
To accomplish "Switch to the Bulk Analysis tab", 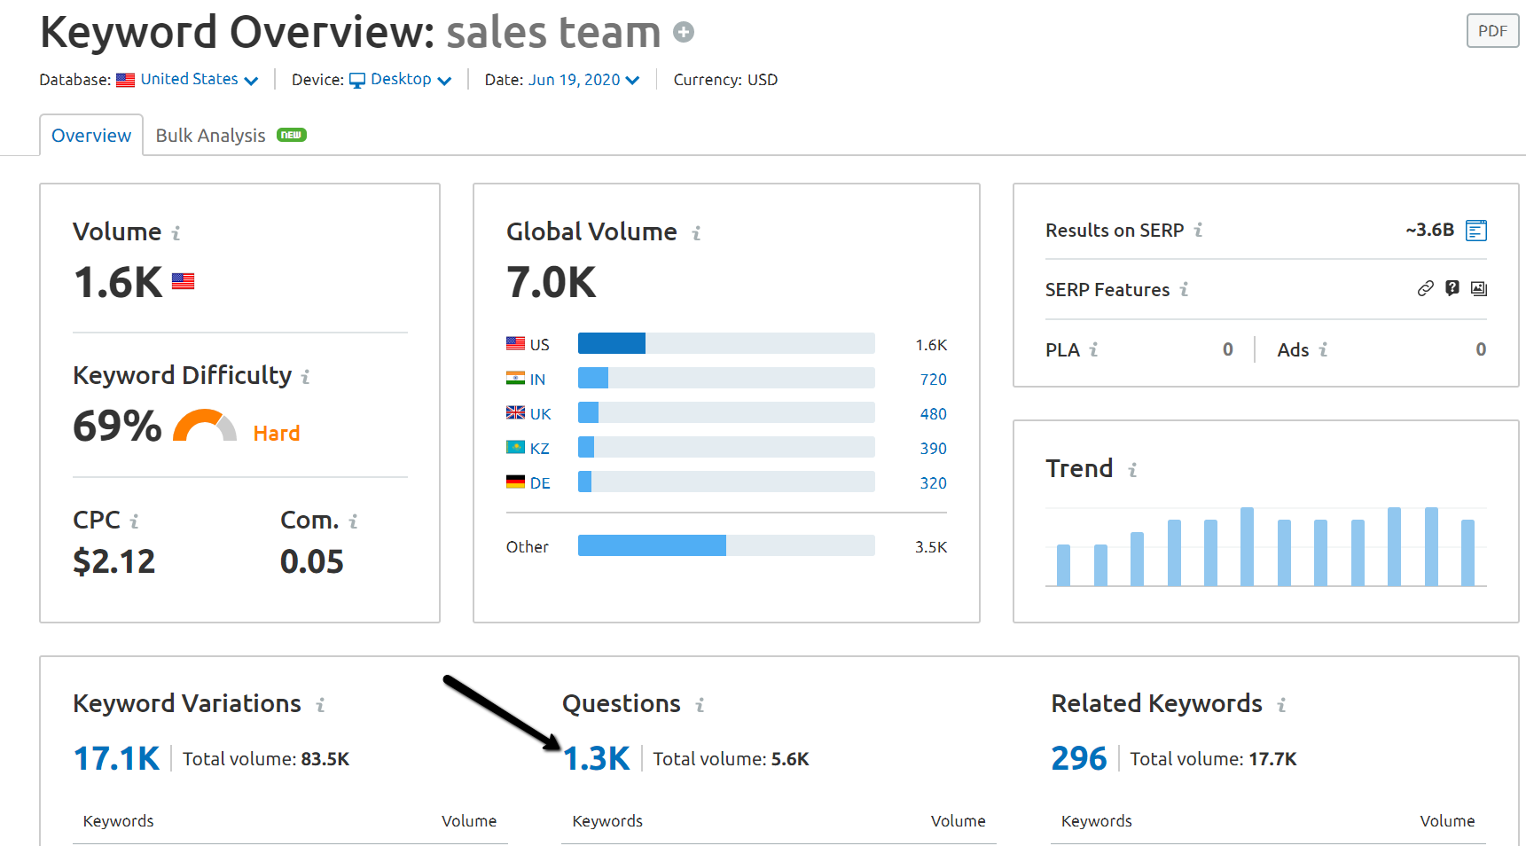I will point(210,135).
